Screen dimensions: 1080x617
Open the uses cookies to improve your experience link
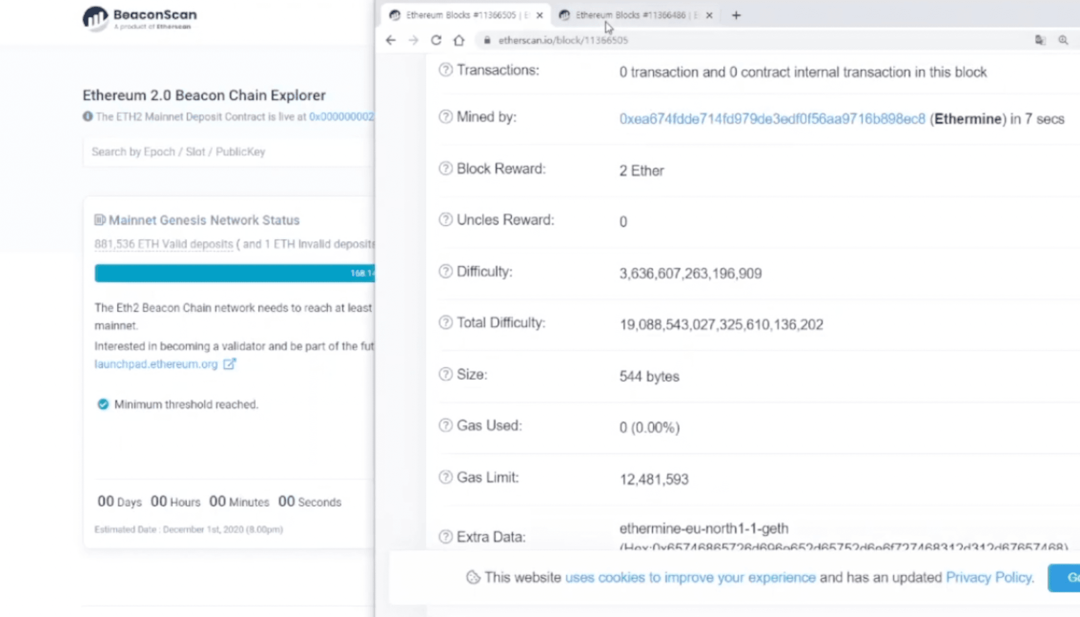pyautogui.click(x=690, y=577)
